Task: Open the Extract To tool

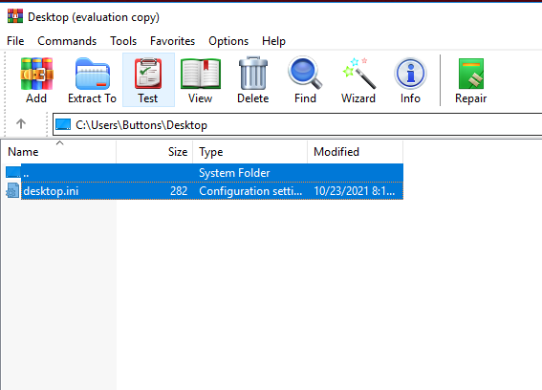Action: pos(93,80)
